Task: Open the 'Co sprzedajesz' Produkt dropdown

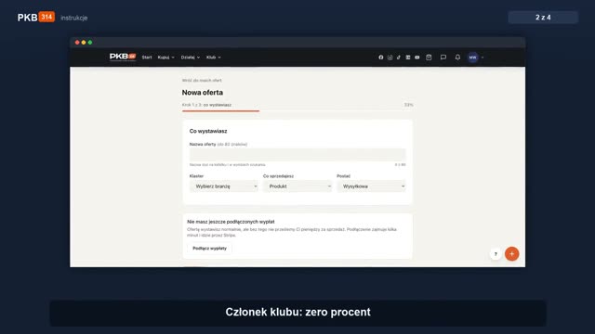Action: (x=297, y=186)
